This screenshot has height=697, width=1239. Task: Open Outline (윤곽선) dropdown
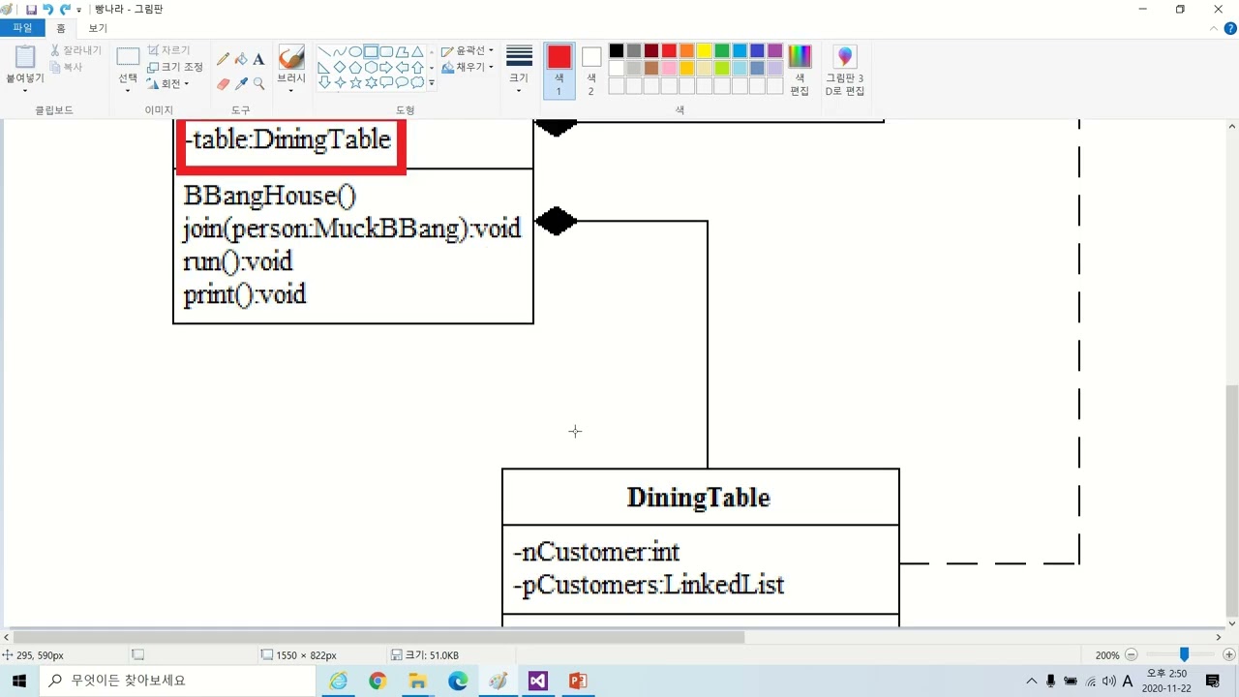(468, 50)
